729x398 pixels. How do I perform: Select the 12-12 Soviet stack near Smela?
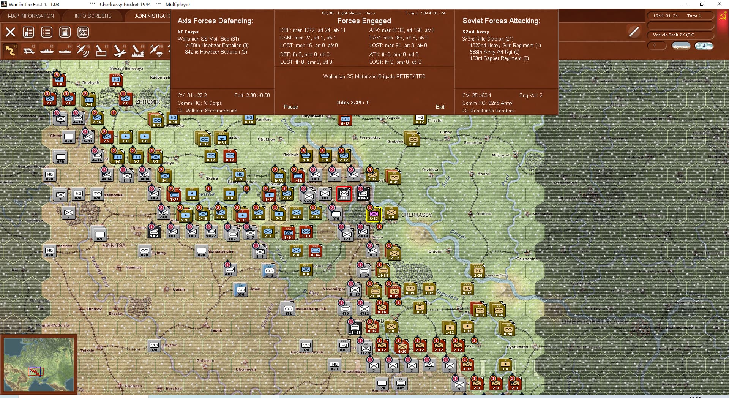click(393, 253)
